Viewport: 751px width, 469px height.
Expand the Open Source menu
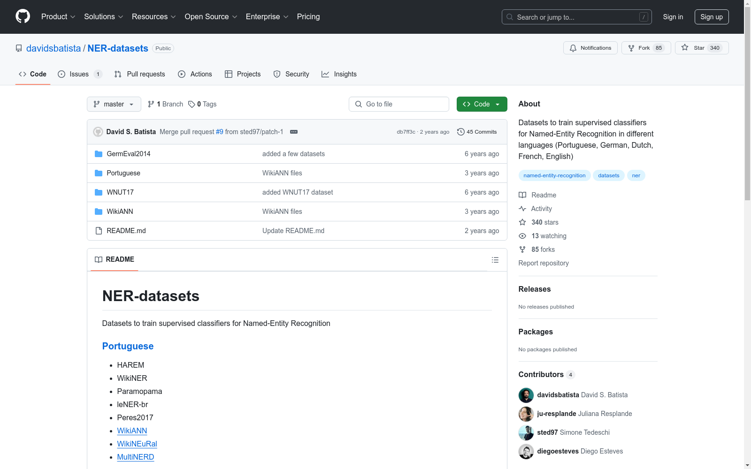211,17
